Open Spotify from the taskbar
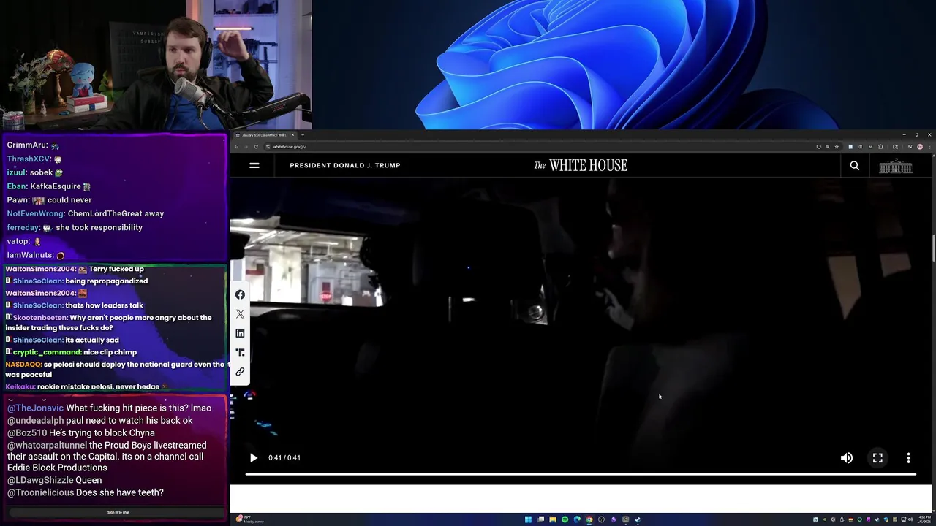This screenshot has width=936, height=526. [565, 519]
